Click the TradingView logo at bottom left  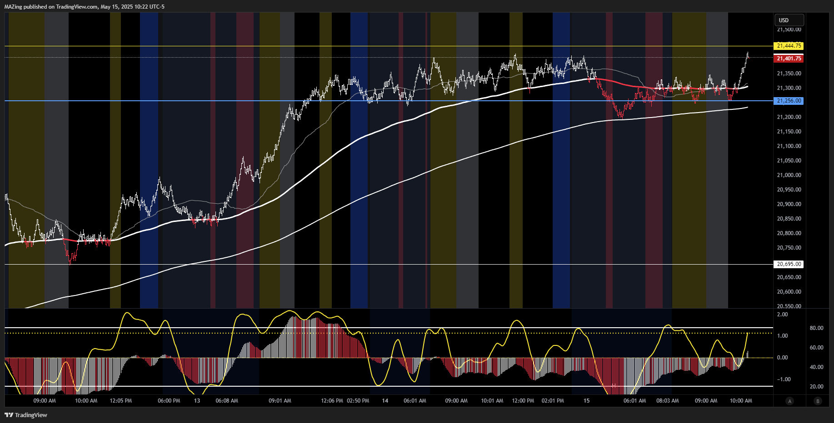(x=26, y=415)
